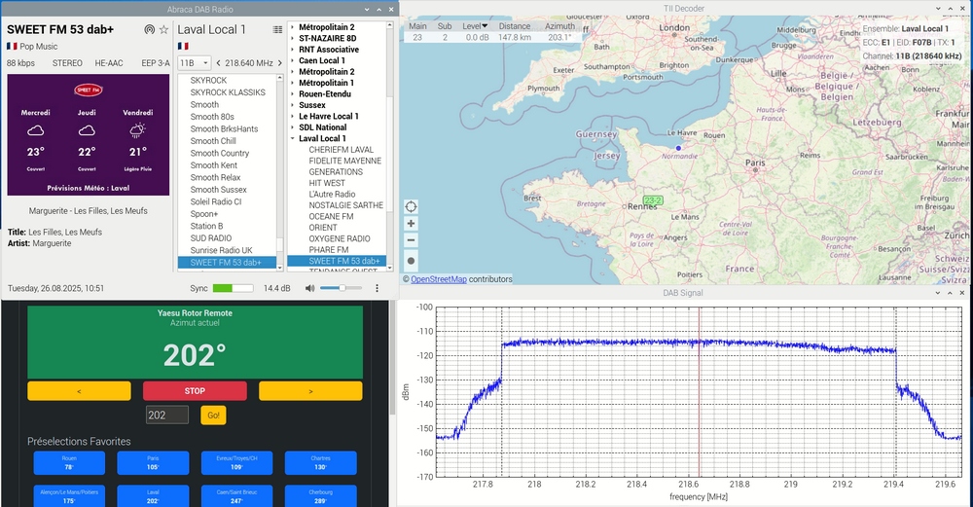
Task: Expand the Sussex ensemble
Action: (292, 105)
